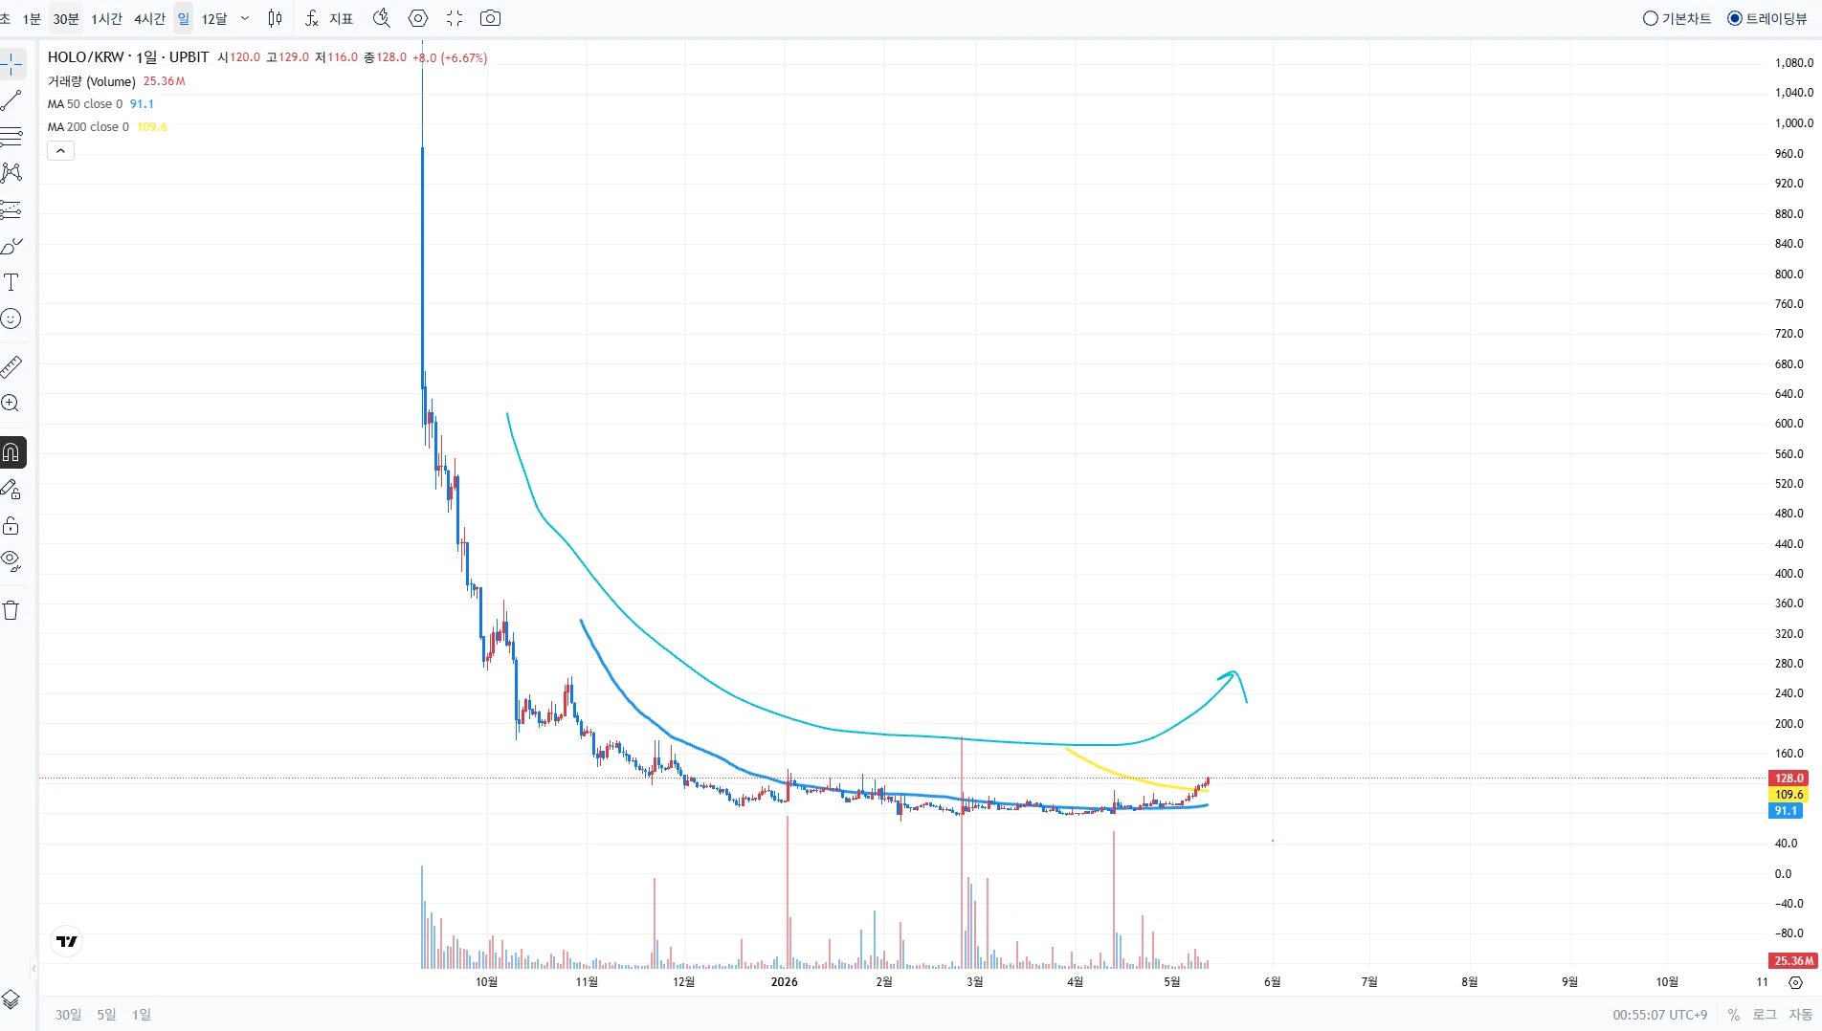Viewport: 1822px width, 1031px height.
Task: Select the 트레이딩뷰 radio option
Action: tap(1767, 18)
